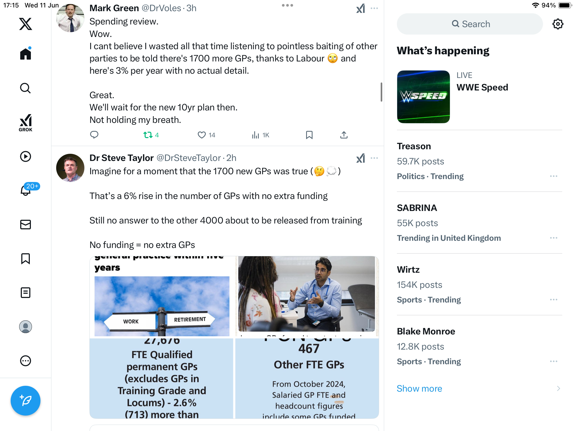The image size is (575, 431).
Task: Open direct messages envelope icon
Action: pos(26,225)
